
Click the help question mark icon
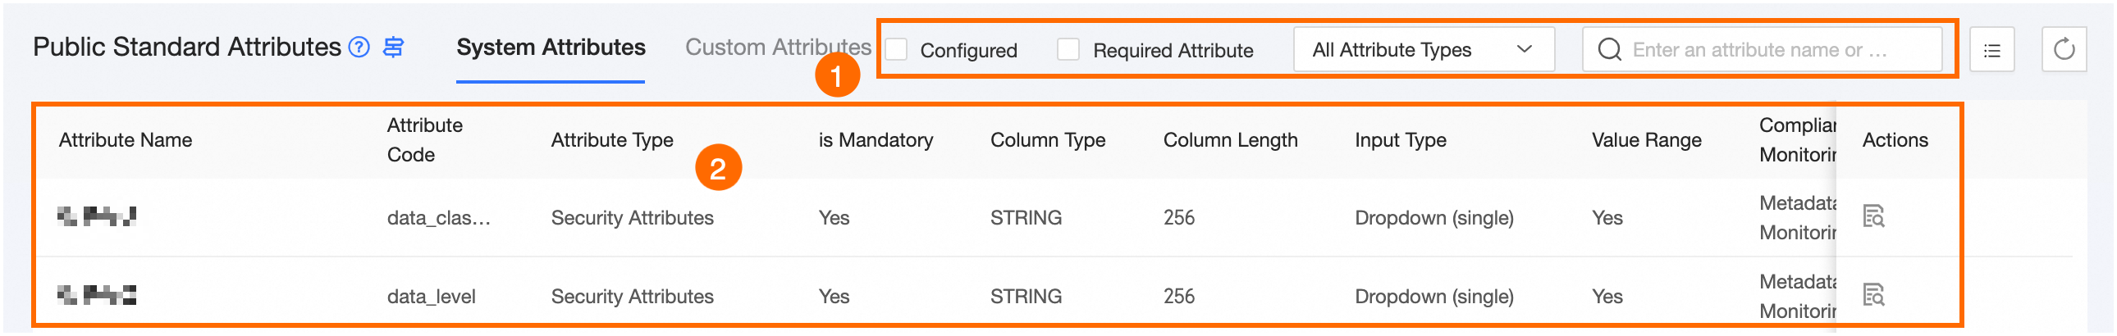click(359, 48)
